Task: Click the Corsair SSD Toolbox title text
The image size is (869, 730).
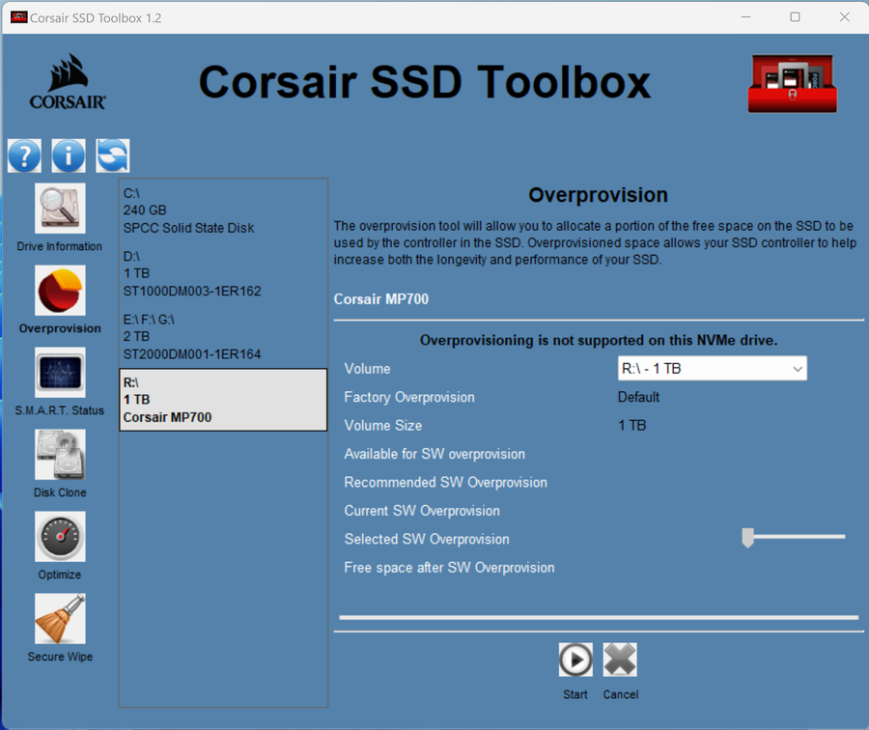Action: click(425, 82)
